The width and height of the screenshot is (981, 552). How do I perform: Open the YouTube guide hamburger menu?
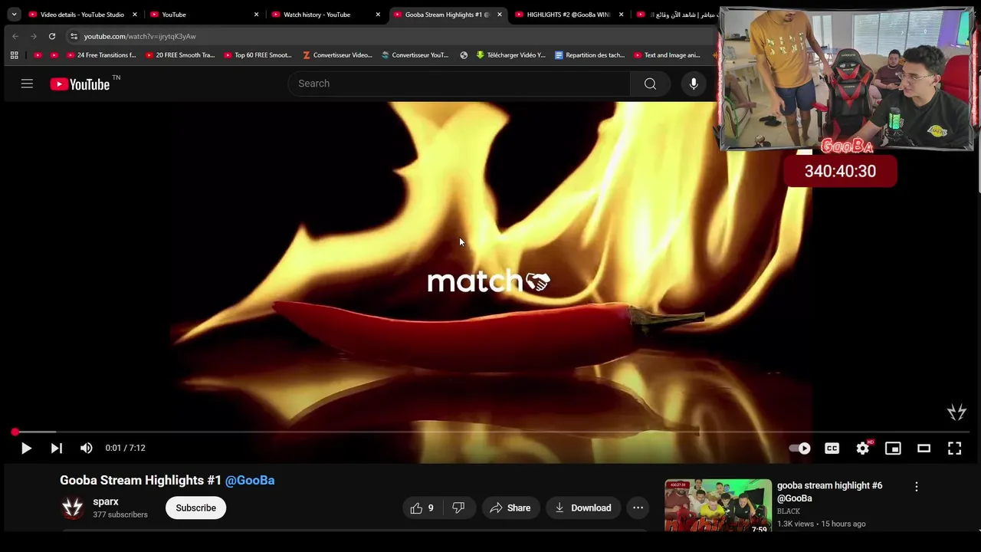27,84
